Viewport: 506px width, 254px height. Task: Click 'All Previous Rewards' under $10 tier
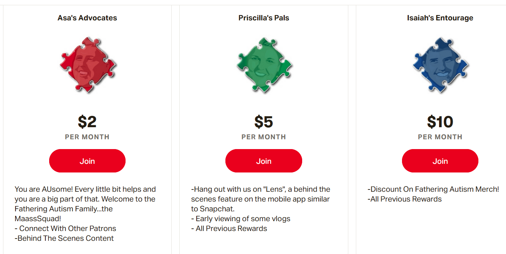click(x=405, y=199)
